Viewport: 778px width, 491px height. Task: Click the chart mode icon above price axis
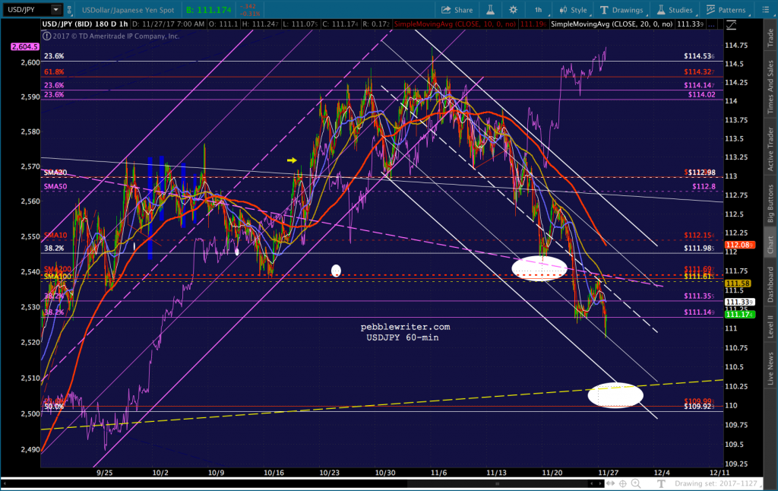point(731,24)
